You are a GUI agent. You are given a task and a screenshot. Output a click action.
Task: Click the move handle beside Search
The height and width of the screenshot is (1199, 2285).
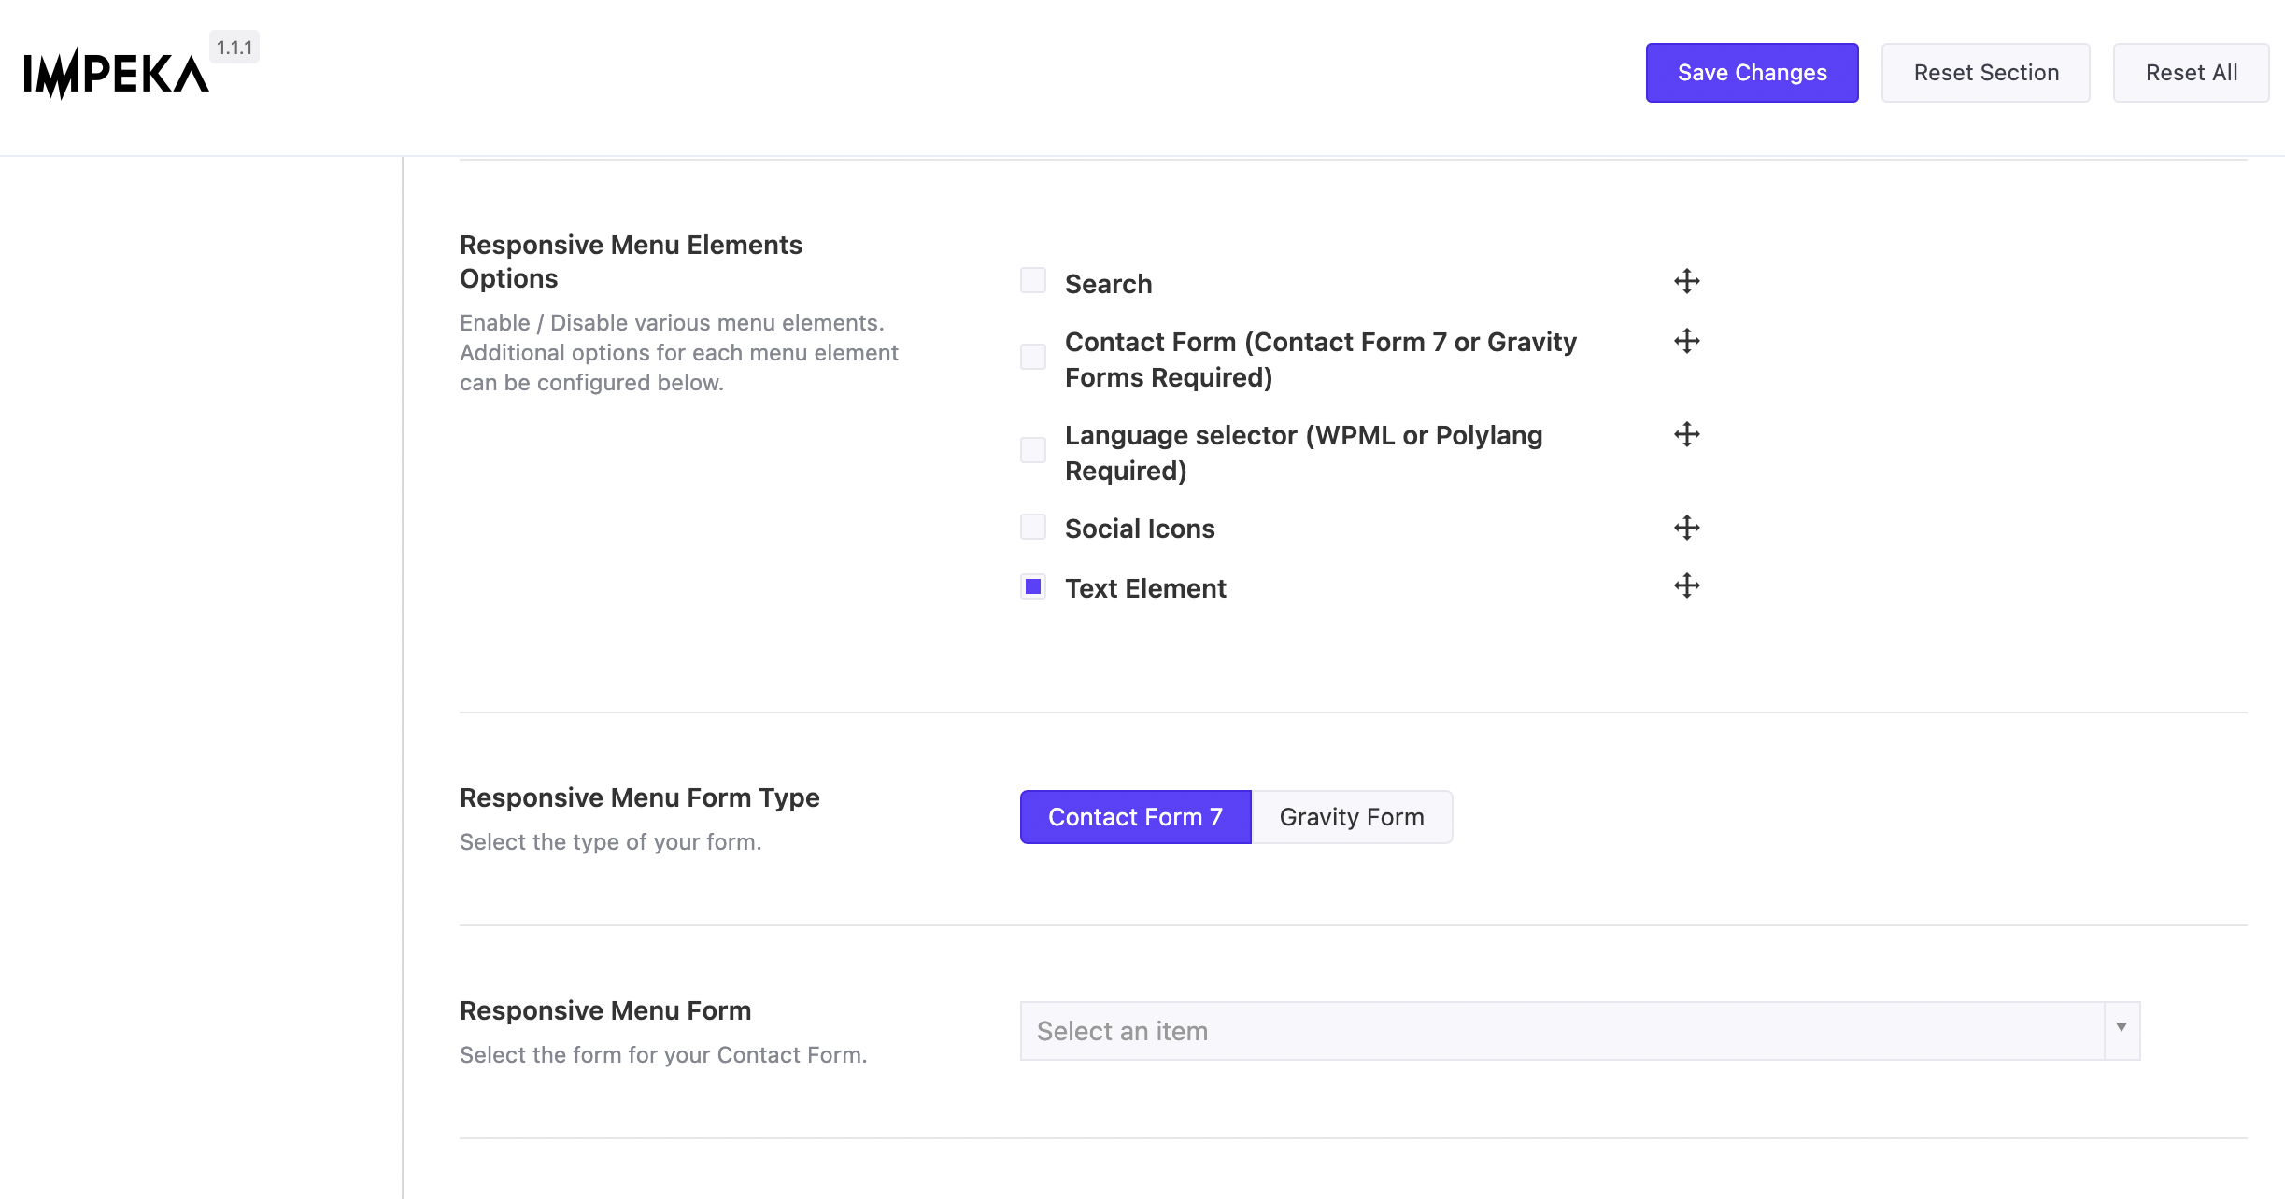click(1686, 281)
